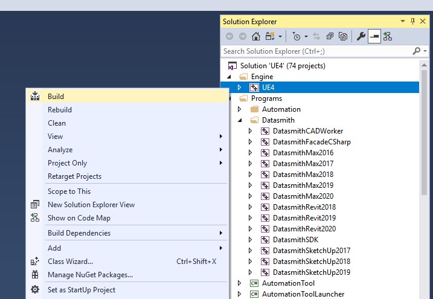
Task: Choose Clean from the context menu
Action: [x=127, y=123]
